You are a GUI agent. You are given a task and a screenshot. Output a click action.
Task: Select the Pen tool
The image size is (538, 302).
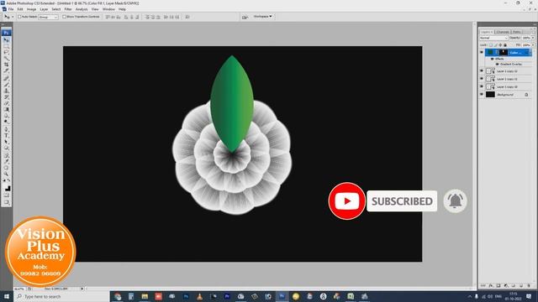point(7,129)
